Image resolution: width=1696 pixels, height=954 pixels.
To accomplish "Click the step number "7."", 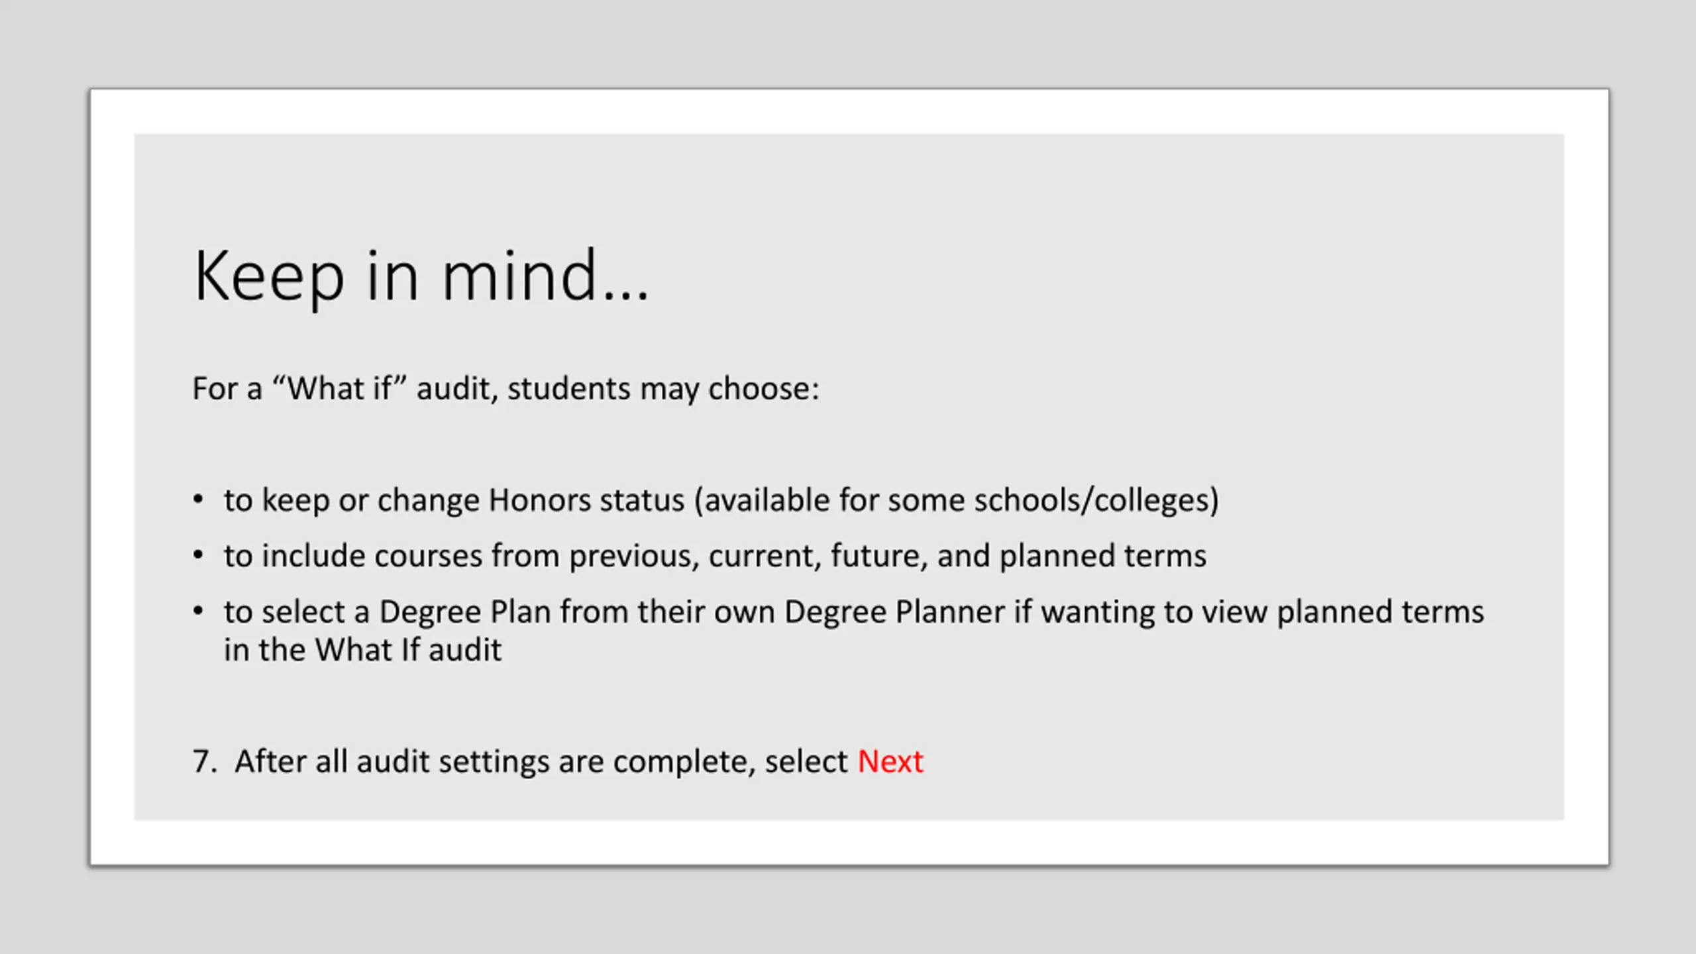I will pyautogui.click(x=205, y=761).
